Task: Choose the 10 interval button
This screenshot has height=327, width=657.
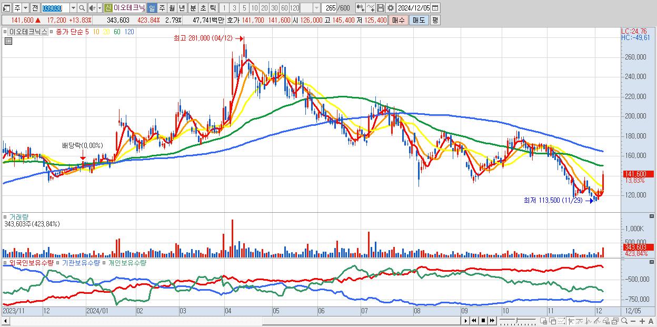Action: 254,8
